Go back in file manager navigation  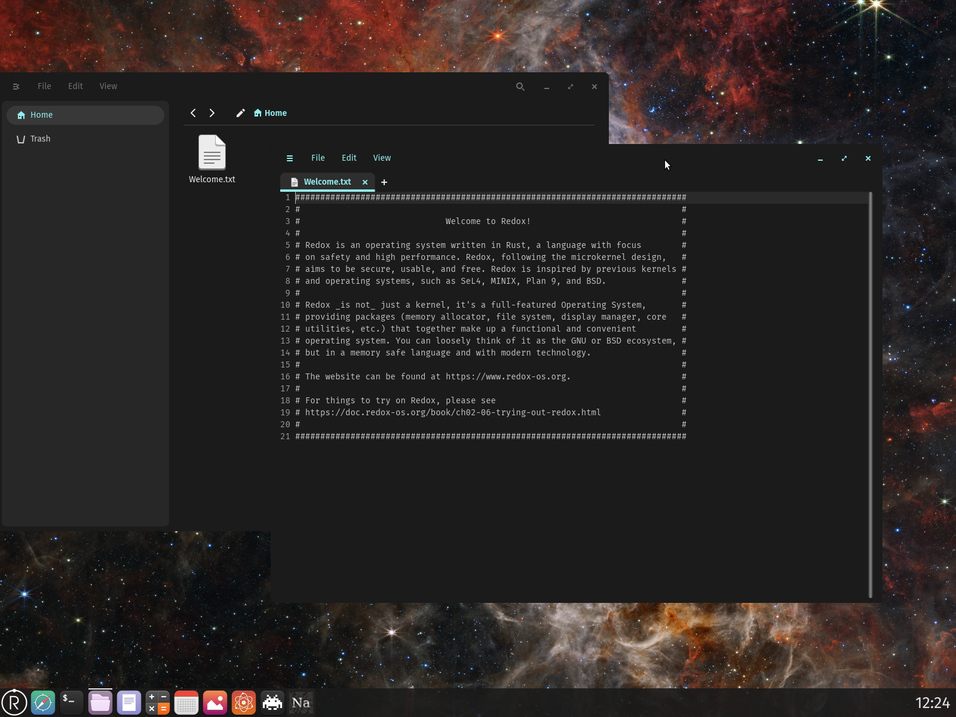point(193,113)
